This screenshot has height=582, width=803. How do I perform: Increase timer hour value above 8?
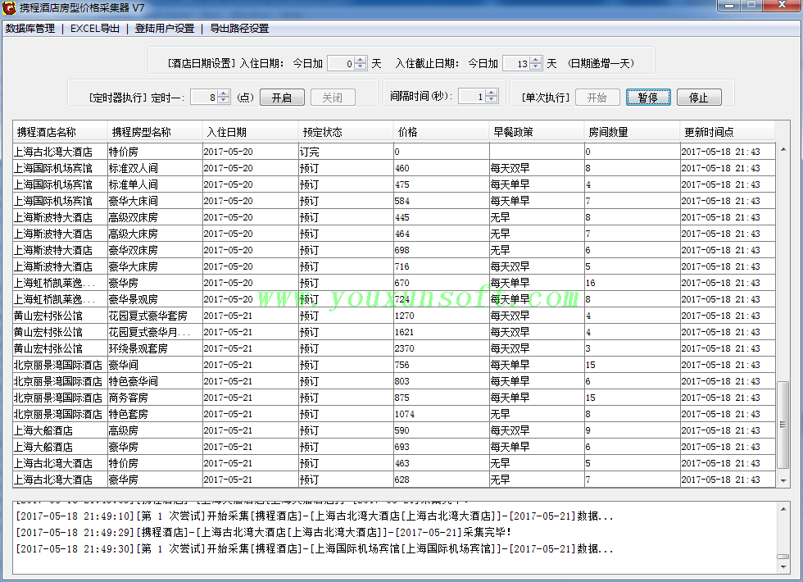click(x=224, y=93)
